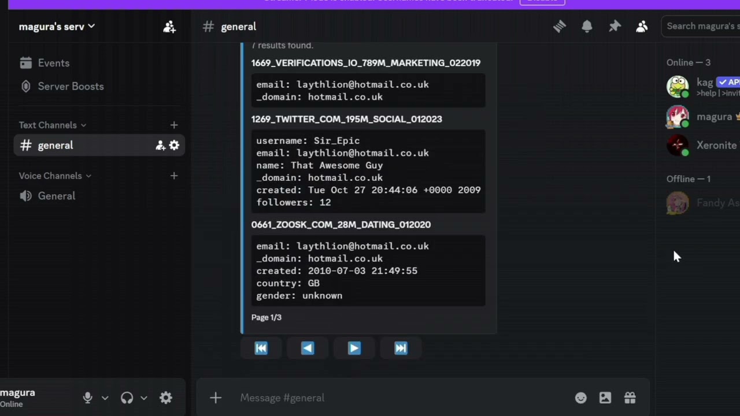Show pinned messages

click(x=615, y=27)
